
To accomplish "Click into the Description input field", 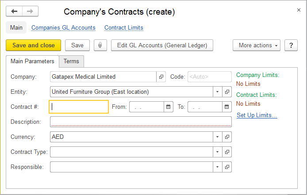I will pos(140,122).
